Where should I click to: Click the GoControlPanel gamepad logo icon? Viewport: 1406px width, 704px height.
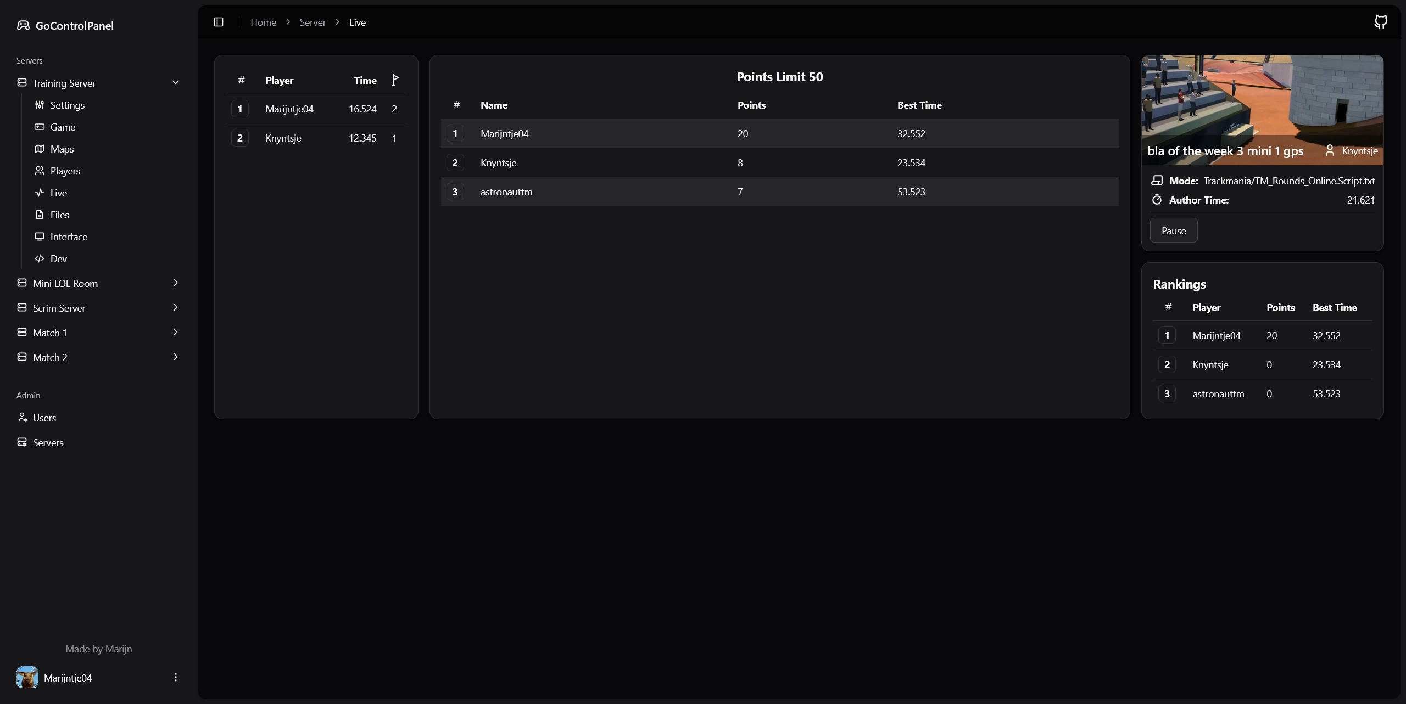pyautogui.click(x=23, y=25)
